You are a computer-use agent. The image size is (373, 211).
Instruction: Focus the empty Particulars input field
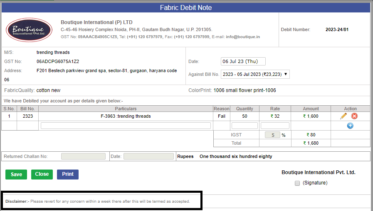pyautogui.click(x=126, y=126)
